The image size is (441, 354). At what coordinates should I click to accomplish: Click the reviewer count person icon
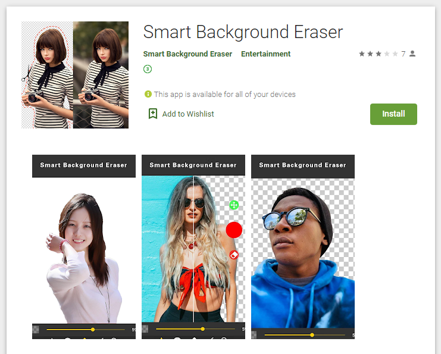[x=412, y=54]
